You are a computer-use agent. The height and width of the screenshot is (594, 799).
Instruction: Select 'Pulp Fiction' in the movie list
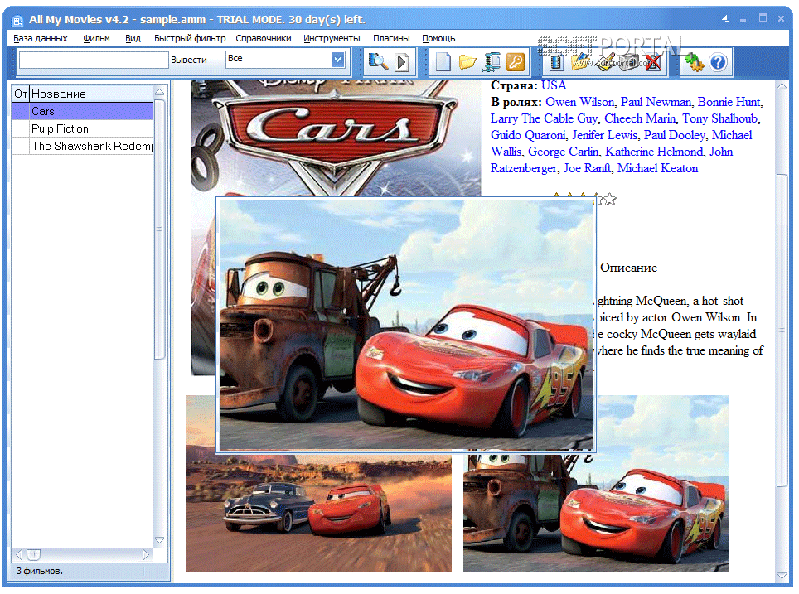pos(83,128)
